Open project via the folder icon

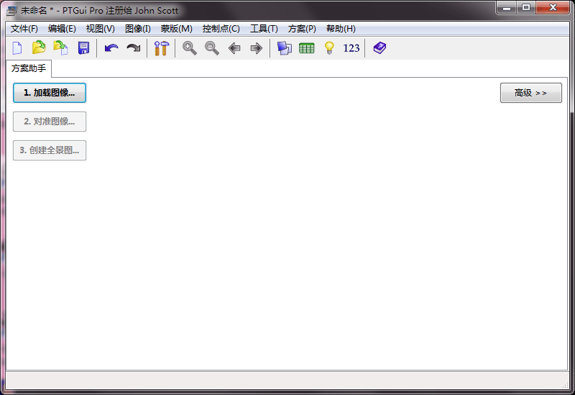pyautogui.click(x=39, y=48)
